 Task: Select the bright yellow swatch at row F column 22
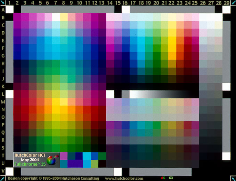tap(172, 48)
